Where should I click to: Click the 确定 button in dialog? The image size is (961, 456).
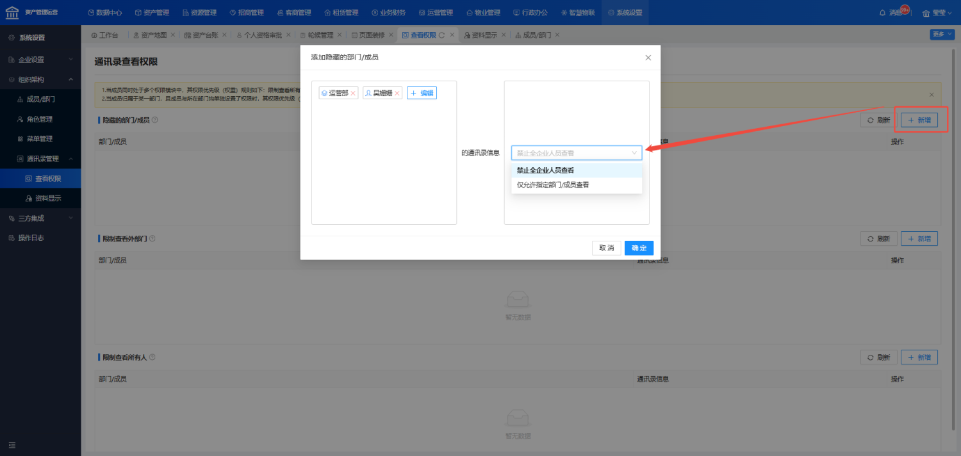[639, 248]
